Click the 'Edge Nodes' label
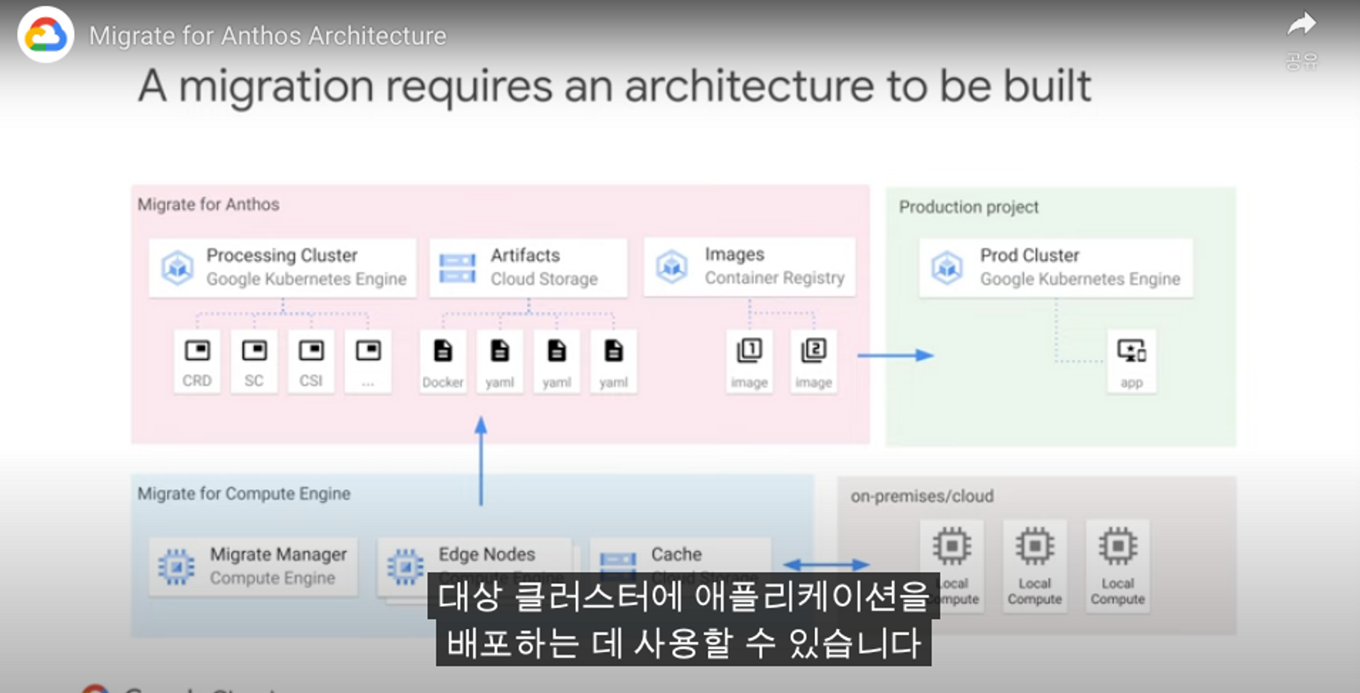This screenshot has height=693, width=1360. [x=487, y=554]
